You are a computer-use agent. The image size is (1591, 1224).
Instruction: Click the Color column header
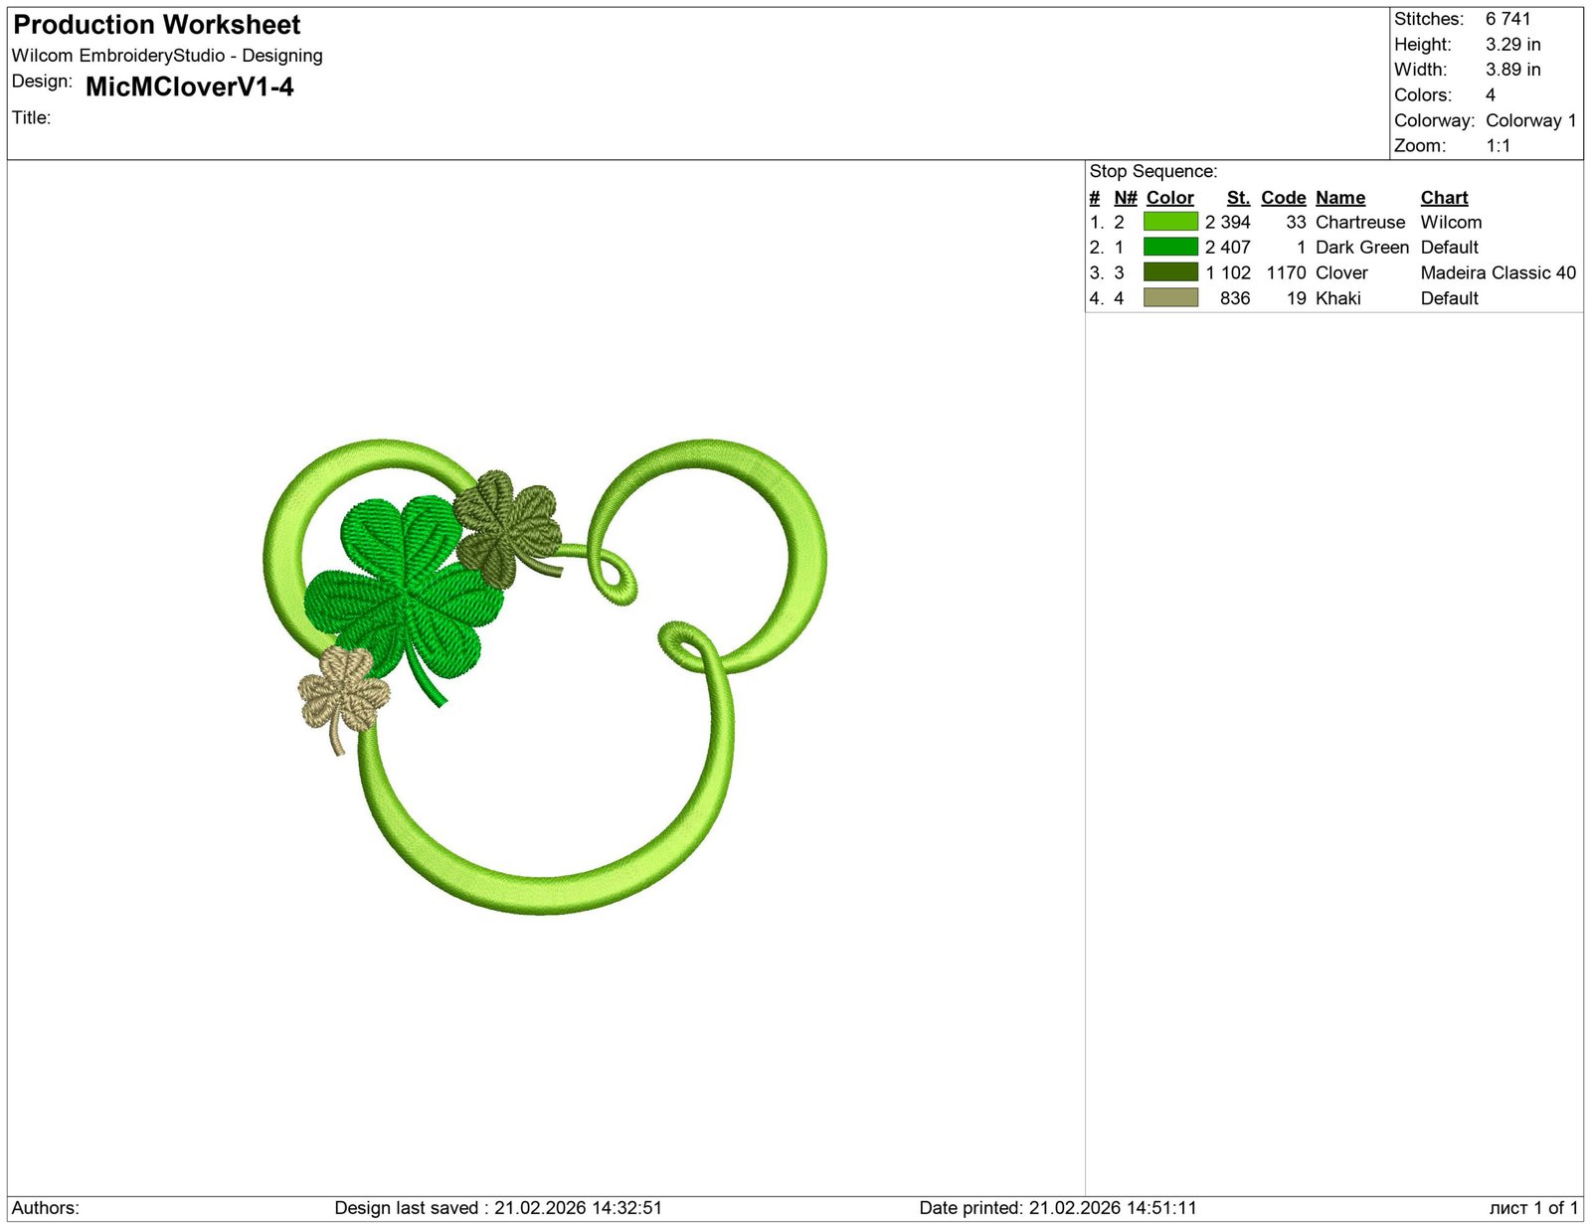coord(1169,198)
